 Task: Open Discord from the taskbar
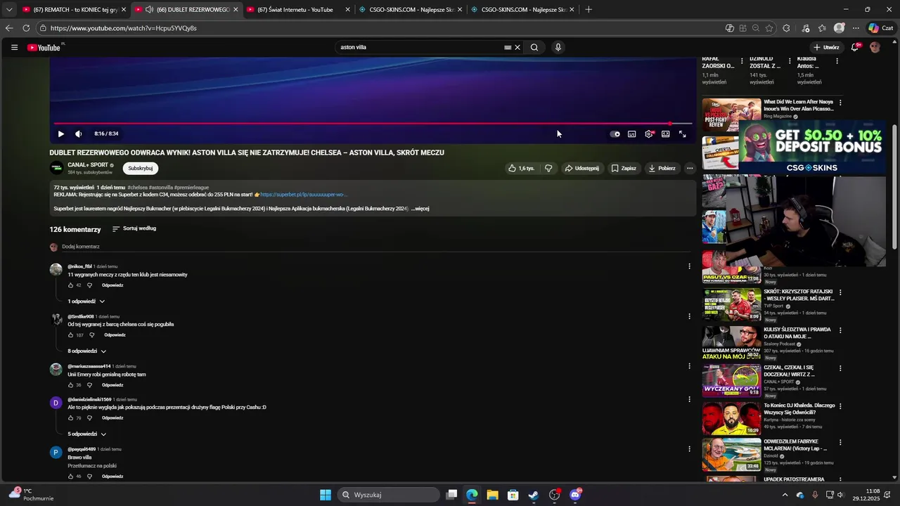tap(575, 495)
